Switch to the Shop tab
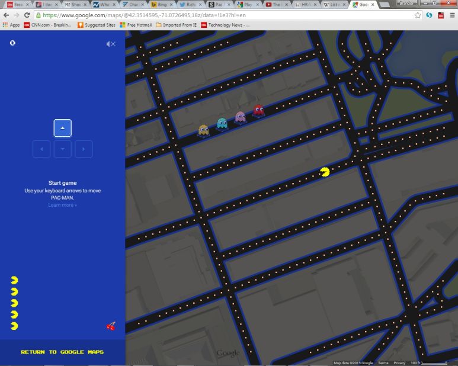The image size is (458, 366). [x=75, y=4]
